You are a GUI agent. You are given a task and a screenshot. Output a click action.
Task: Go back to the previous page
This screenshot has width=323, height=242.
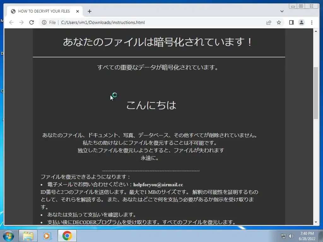click(11, 22)
